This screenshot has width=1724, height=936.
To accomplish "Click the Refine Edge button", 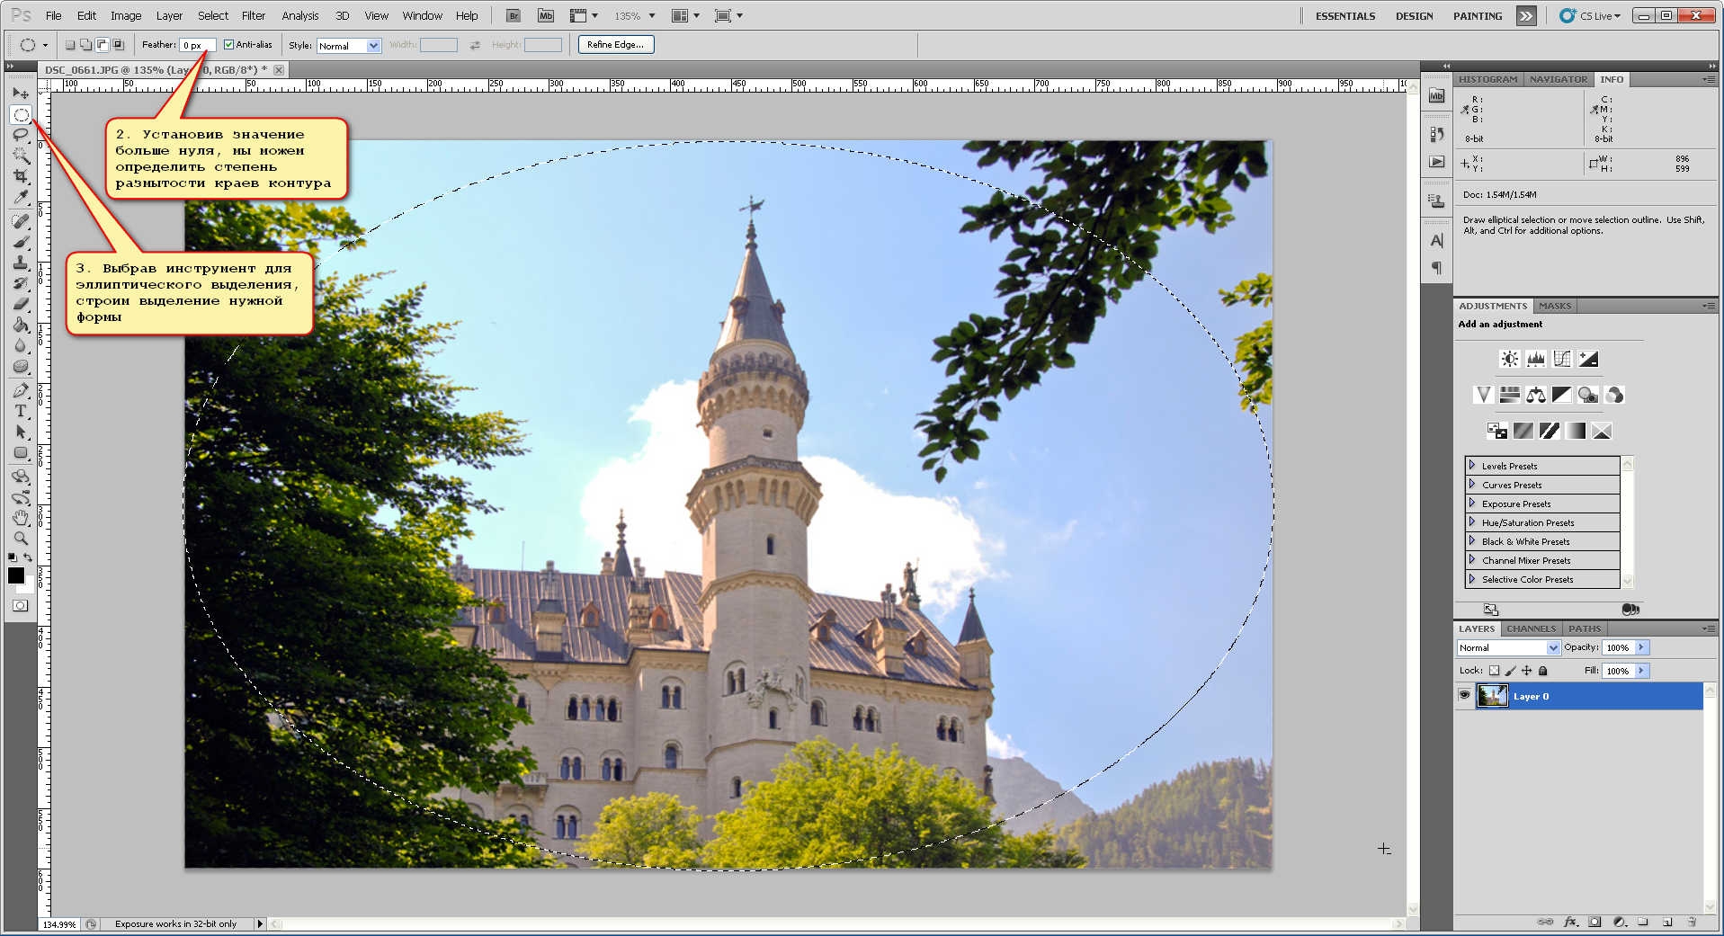I will click(615, 45).
